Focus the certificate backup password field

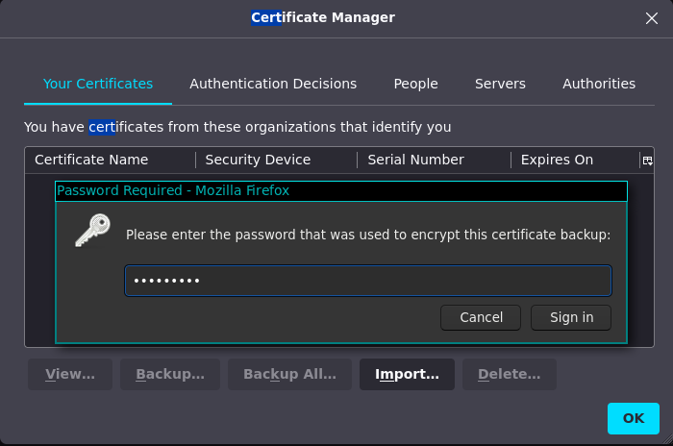coord(368,281)
